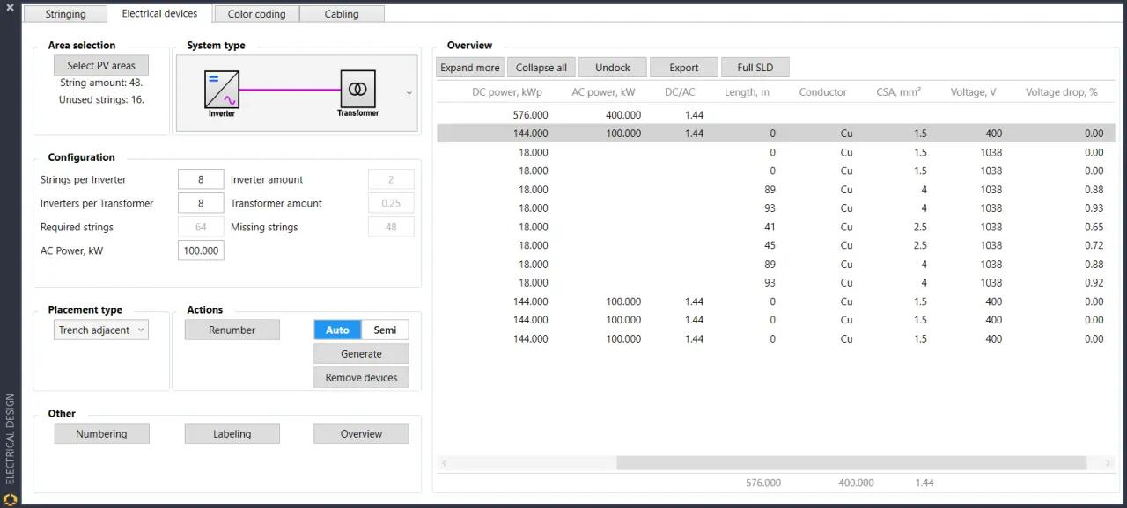Click the 400.000 total in footer
The width and height of the screenshot is (1127, 508).
click(x=856, y=483)
